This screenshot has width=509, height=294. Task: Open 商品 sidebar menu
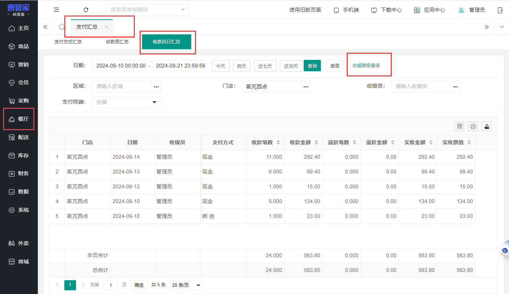click(19, 46)
